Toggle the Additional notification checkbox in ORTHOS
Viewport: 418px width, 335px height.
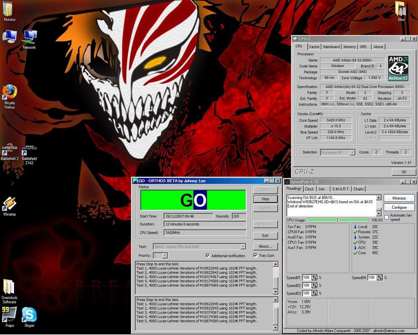pyautogui.click(x=208, y=256)
